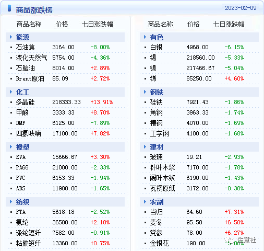Select 白银 commodity name

157,47
